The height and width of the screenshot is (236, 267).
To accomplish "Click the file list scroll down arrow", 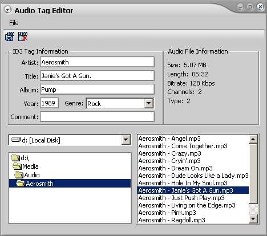I will 253,219.
